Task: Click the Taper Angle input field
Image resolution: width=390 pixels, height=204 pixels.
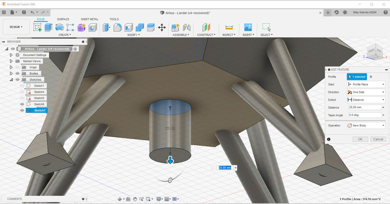Action: (364, 115)
